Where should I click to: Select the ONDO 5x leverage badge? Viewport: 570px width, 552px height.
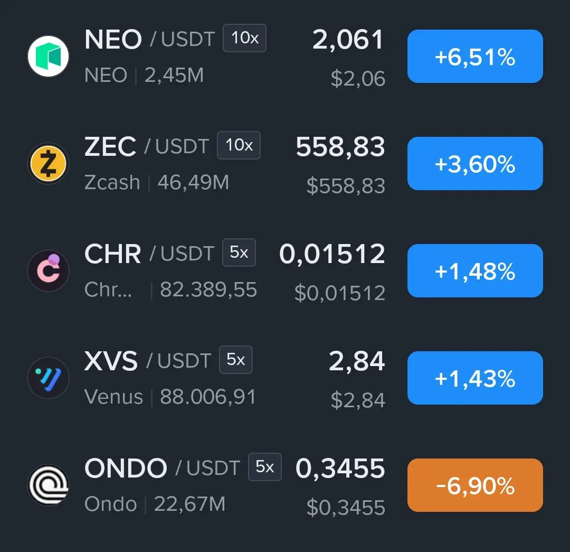point(265,467)
